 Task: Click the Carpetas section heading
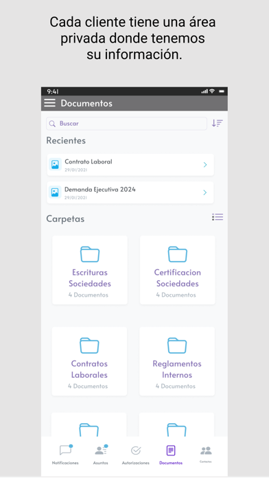click(x=65, y=219)
